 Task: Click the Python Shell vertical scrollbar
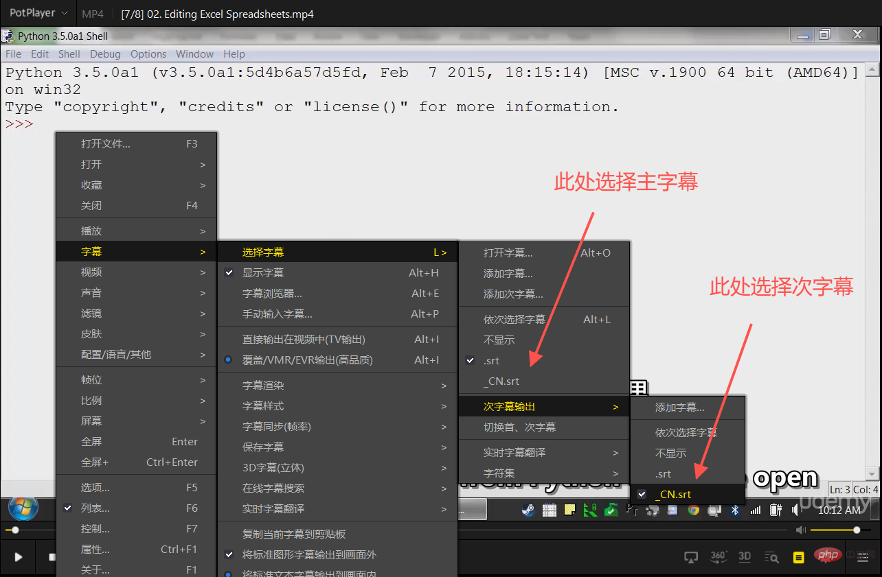[x=872, y=270]
